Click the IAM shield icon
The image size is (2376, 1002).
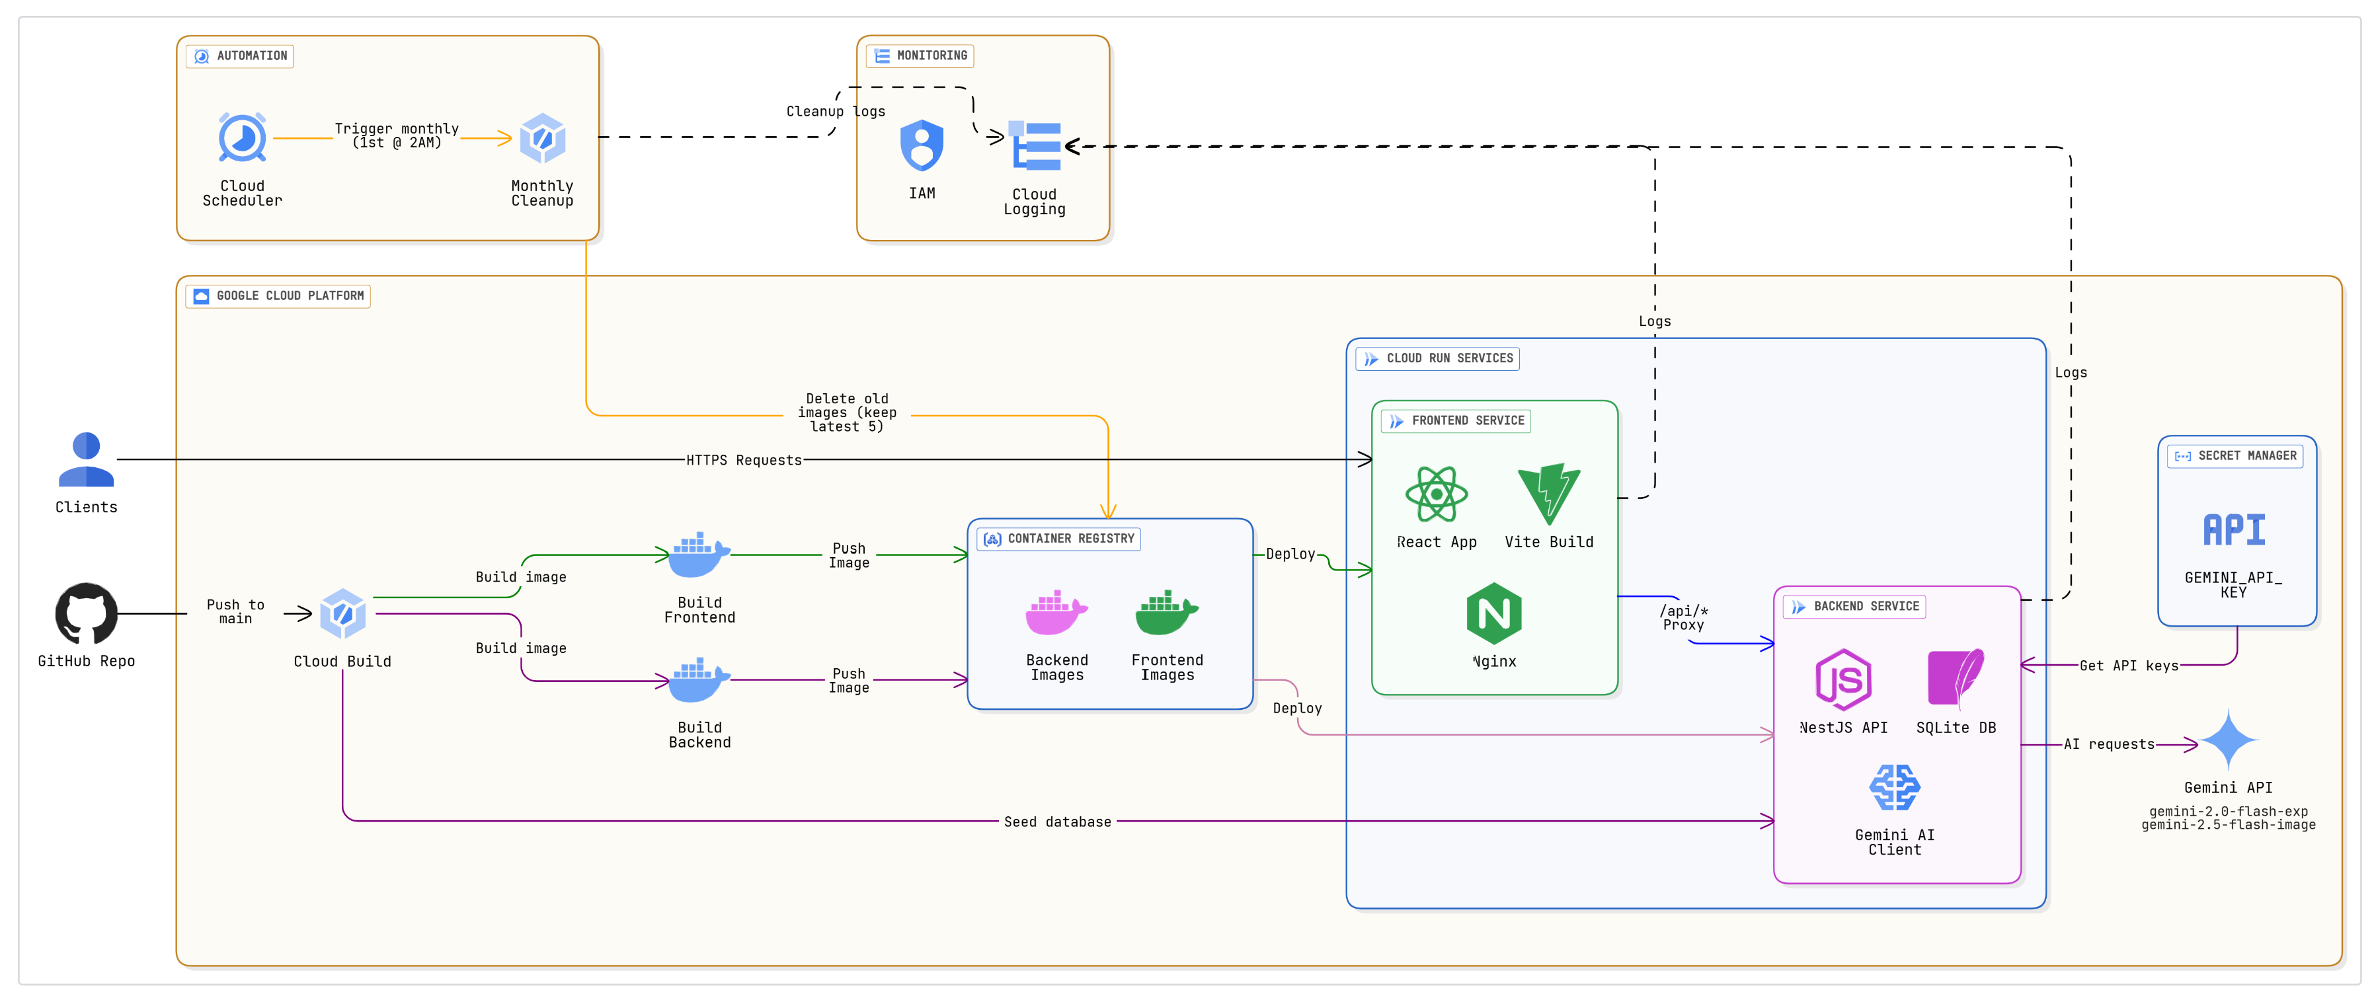pyautogui.click(x=922, y=145)
